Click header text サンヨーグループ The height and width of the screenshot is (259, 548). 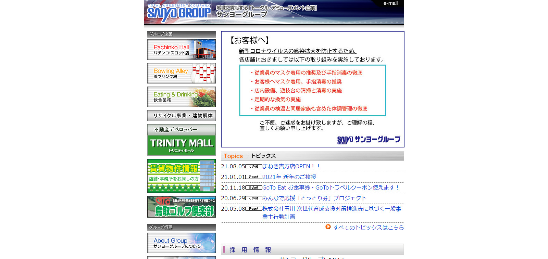coord(241,14)
